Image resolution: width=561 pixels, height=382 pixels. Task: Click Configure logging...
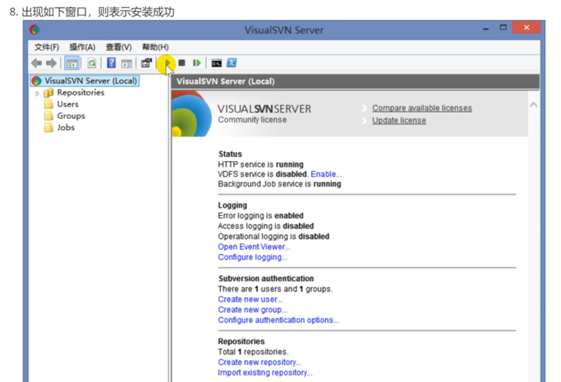point(252,257)
